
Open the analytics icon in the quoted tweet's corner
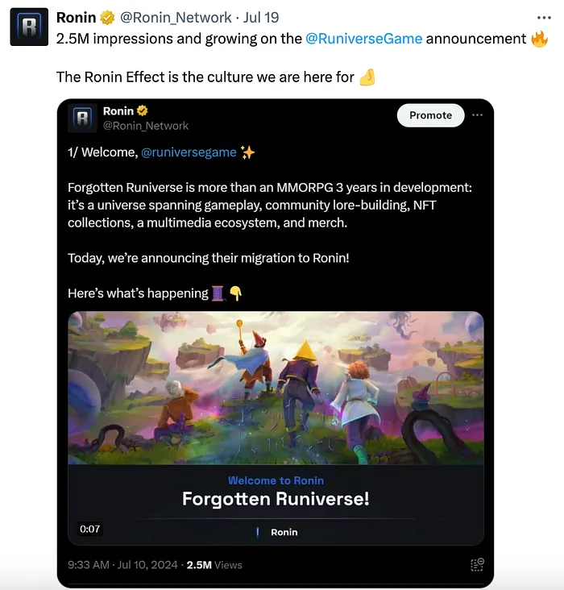point(477,564)
